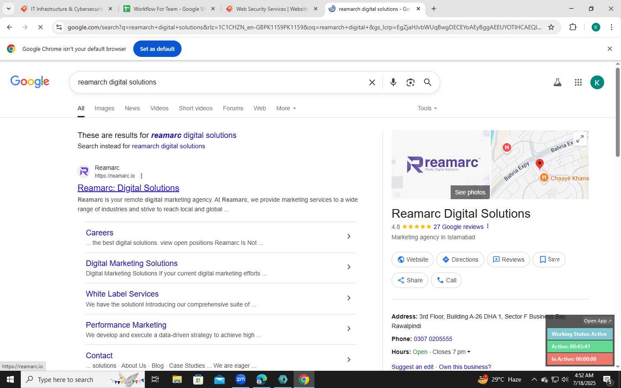Dismiss the default browser notification bar
Viewport: 621px width, 388px height.
(610, 49)
